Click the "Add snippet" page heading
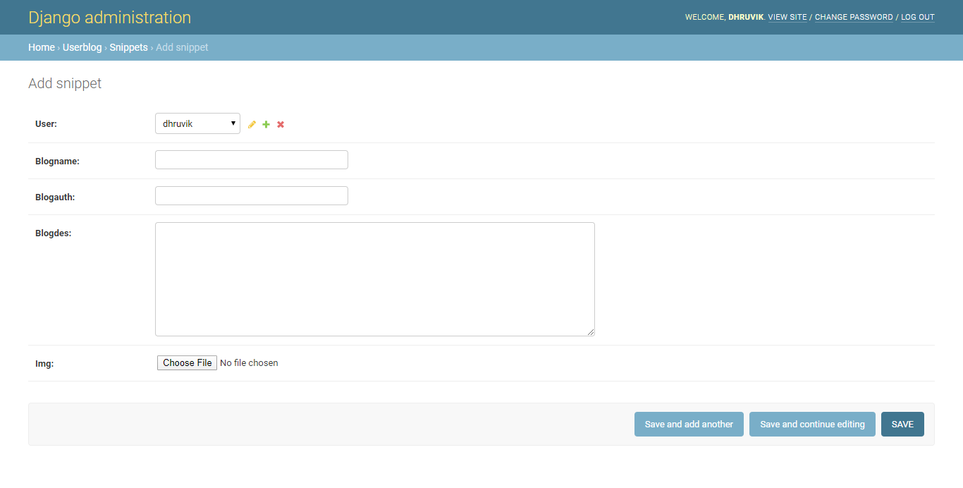This screenshot has height=488, width=963. click(65, 83)
